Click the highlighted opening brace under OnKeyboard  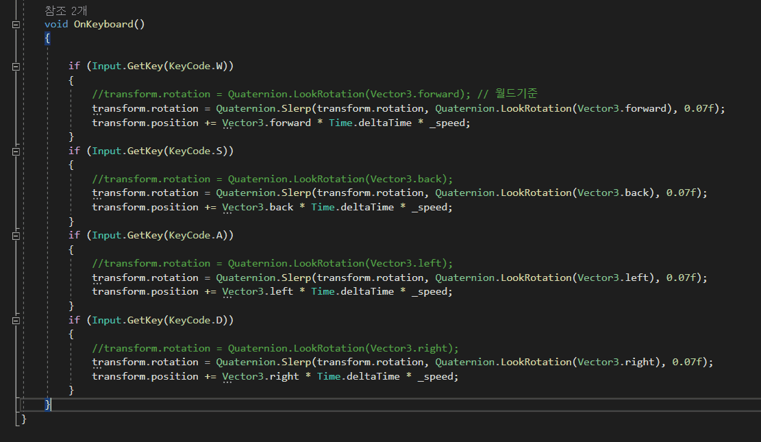[x=47, y=38]
